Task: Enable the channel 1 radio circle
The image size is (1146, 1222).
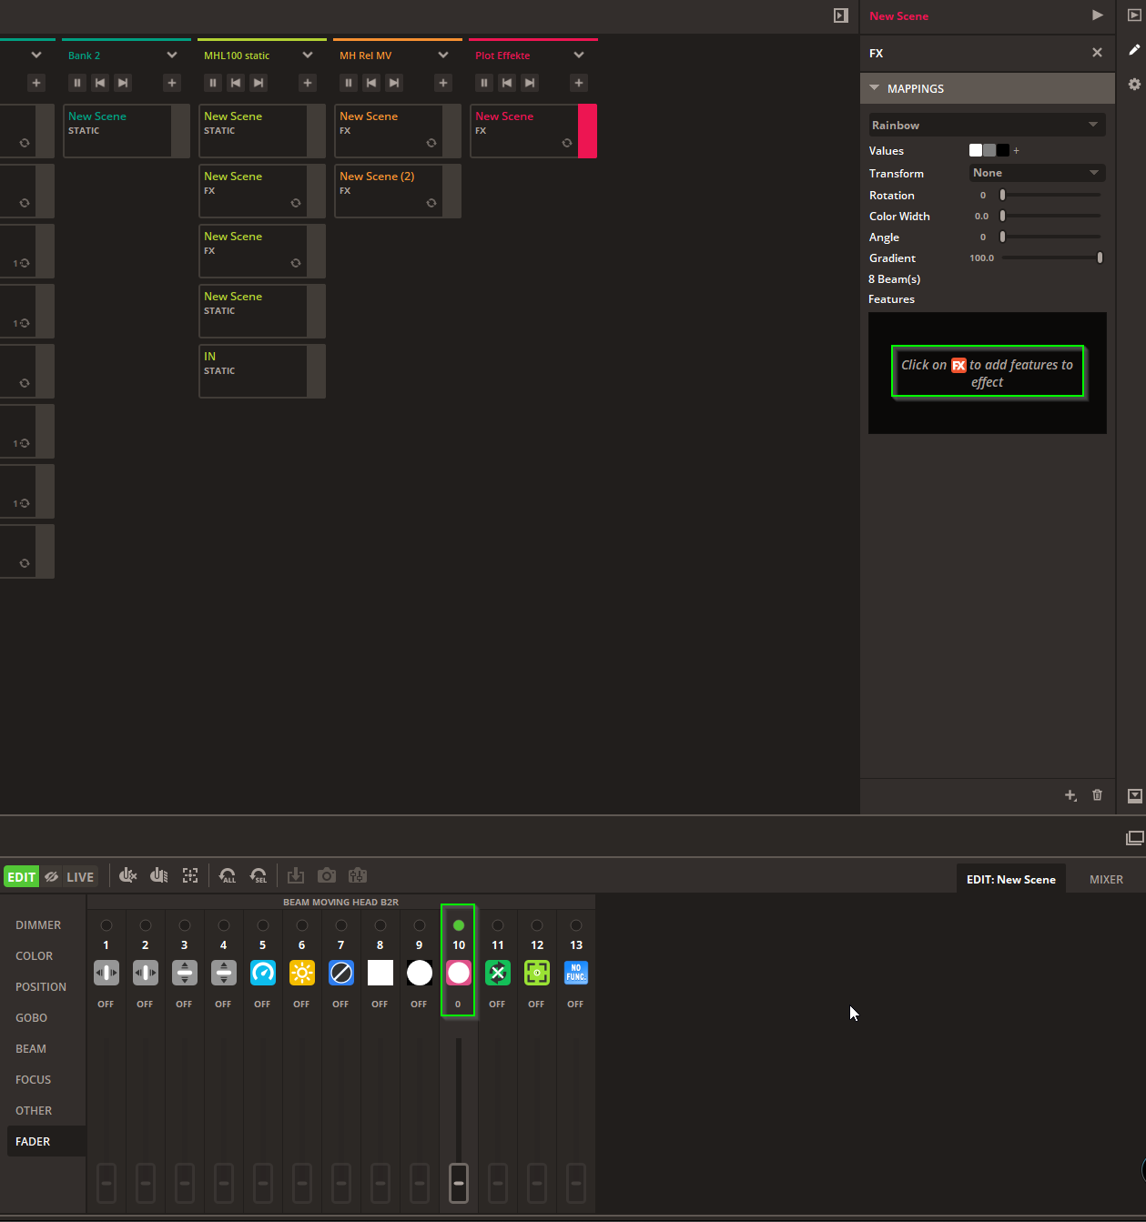Action: 106,925
